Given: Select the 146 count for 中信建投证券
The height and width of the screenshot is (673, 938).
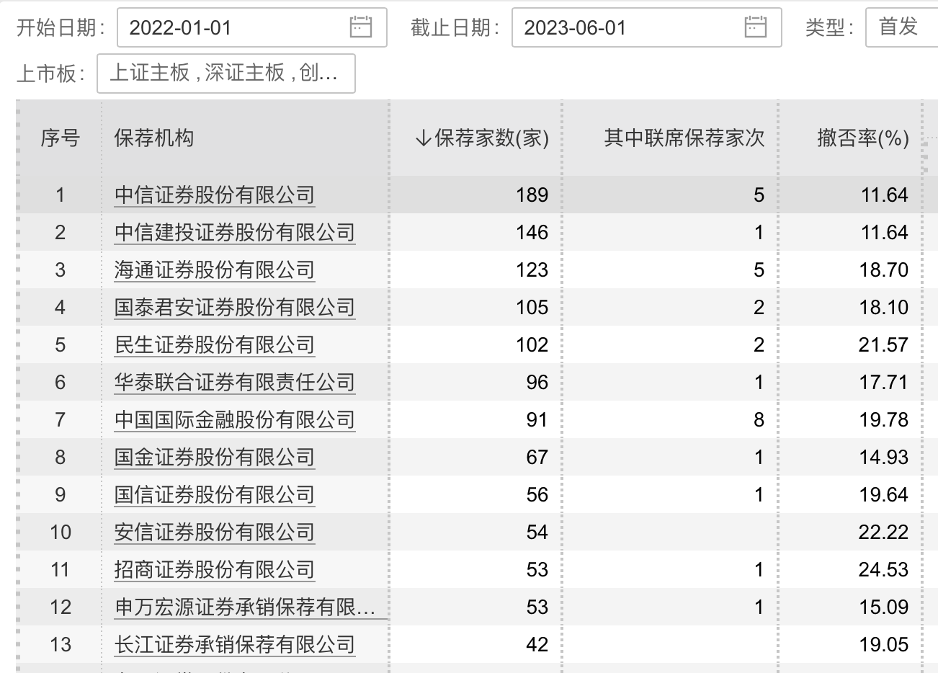Looking at the screenshot, I should point(532,233).
